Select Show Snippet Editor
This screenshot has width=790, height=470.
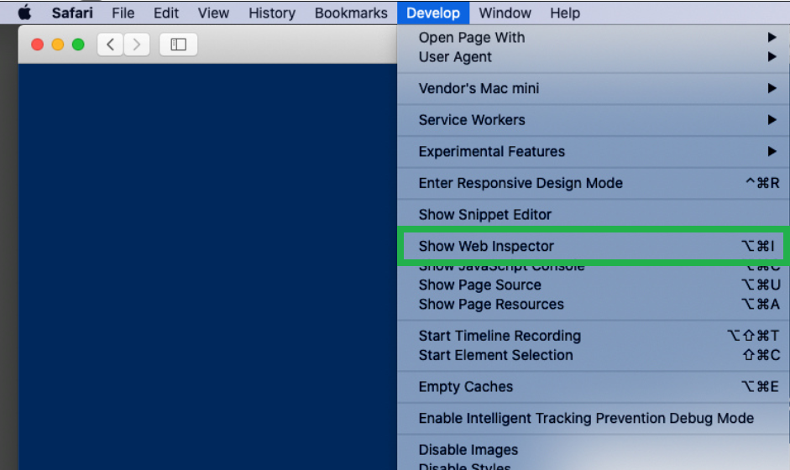[x=594, y=215]
